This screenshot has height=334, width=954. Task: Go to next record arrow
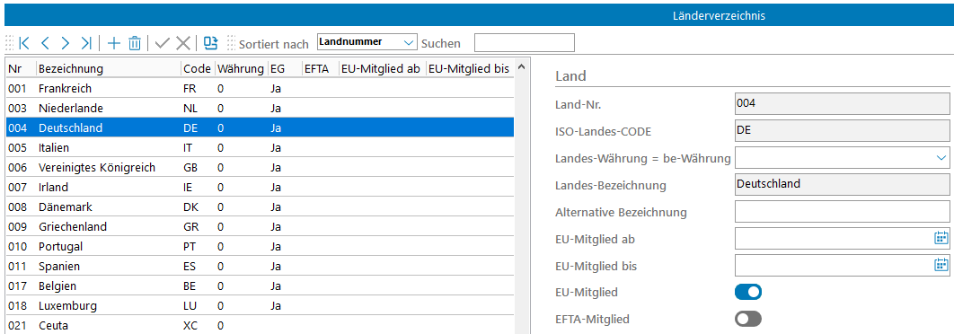(66, 43)
